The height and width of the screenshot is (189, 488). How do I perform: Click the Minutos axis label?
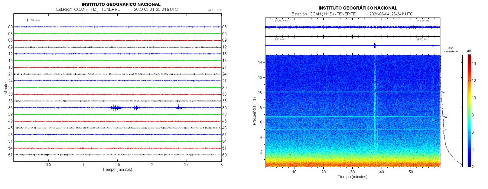click(5, 87)
